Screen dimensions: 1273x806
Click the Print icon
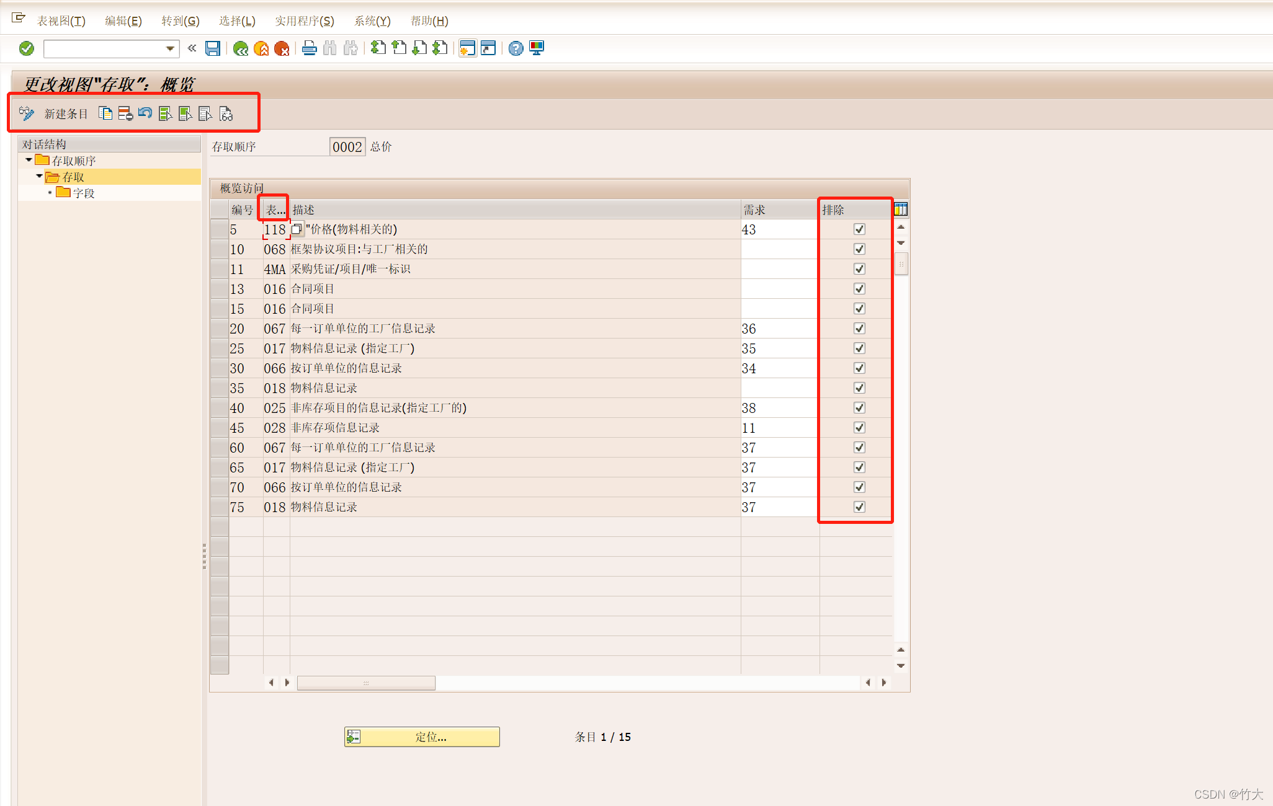pos(309,48)
